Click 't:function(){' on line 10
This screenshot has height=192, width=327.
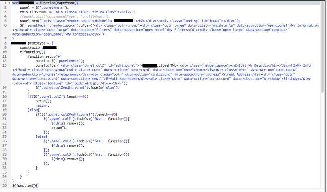point(33,52)
